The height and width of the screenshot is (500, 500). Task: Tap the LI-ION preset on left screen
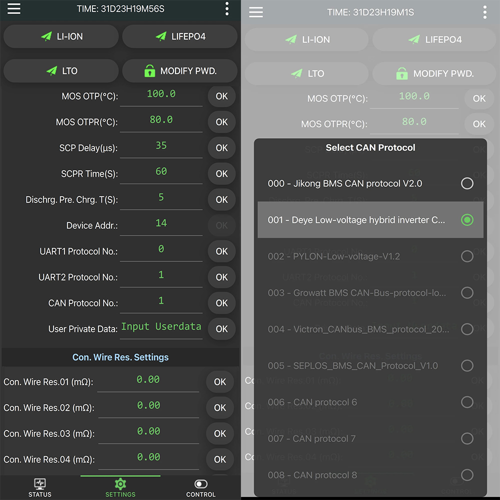tap(61, 36)
